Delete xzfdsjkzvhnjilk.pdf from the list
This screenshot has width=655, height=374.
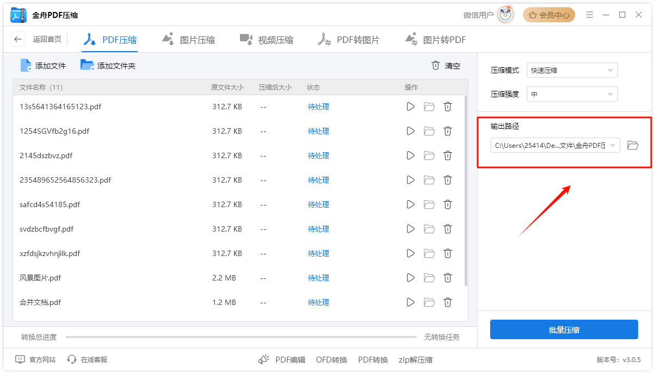[448, 253]
